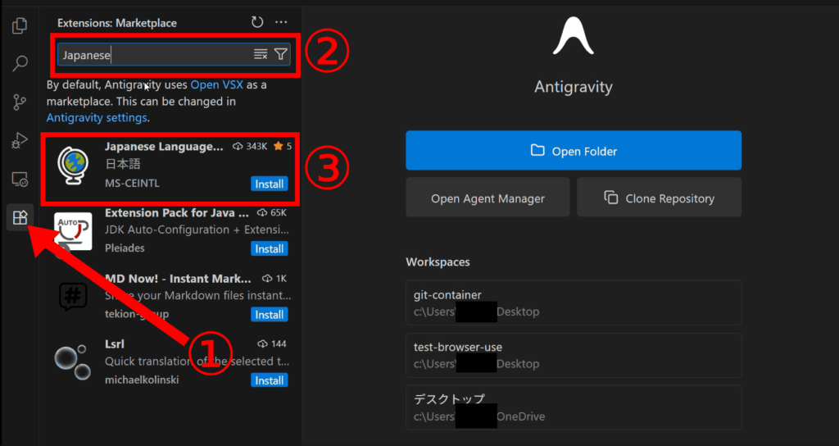
Task: Install the Japanese Language Pack extension
Action: click(269, 184)
